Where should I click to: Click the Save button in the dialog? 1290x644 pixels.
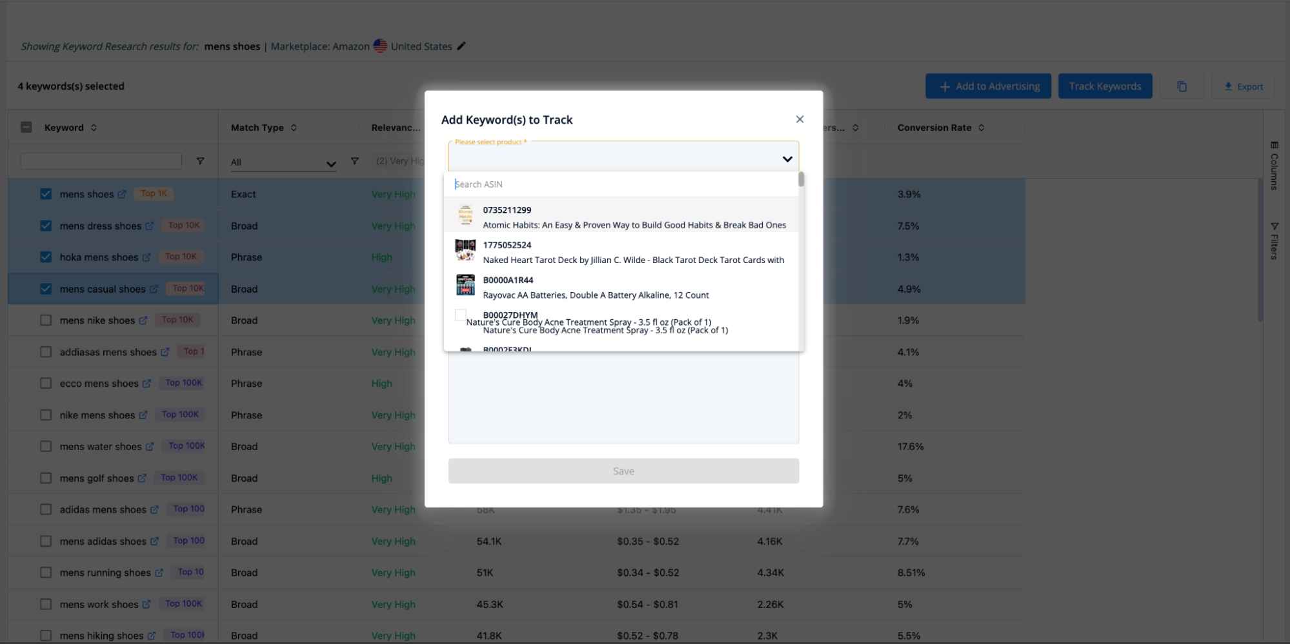(x=623, y=471)
